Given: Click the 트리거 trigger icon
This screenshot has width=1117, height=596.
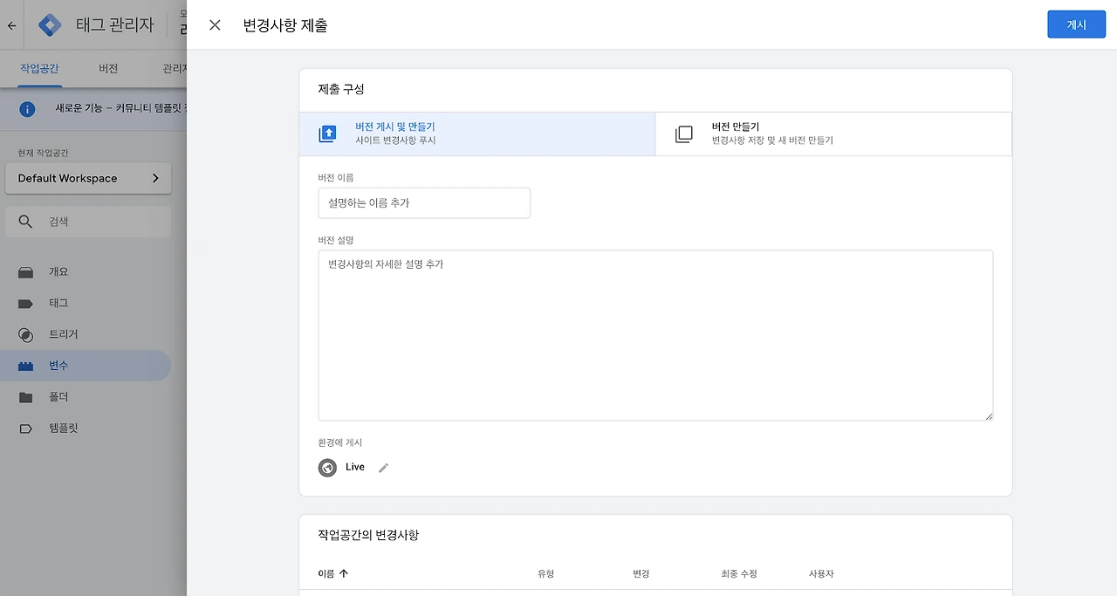Looking at the screenshot, I should (25, 335).
